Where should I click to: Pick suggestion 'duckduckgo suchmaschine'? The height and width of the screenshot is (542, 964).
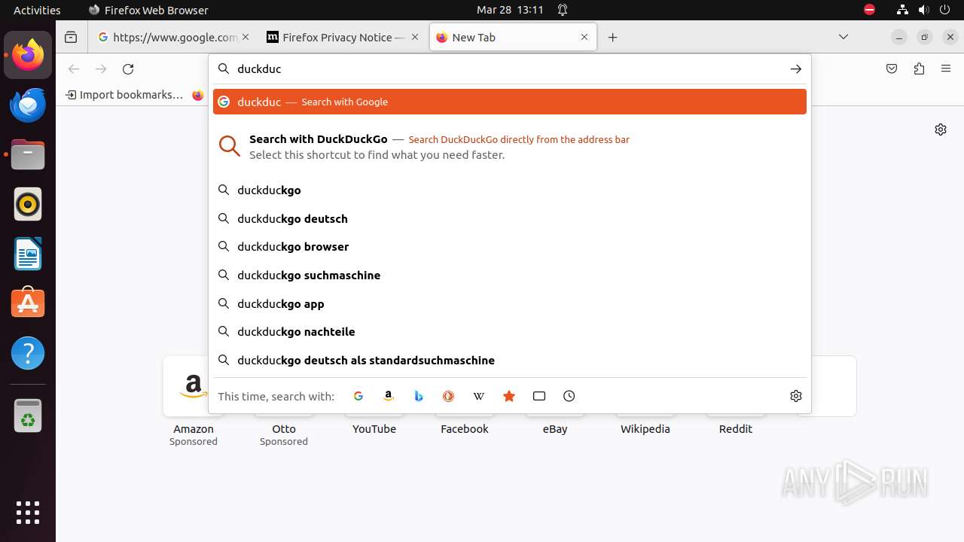tap(510, 276)
